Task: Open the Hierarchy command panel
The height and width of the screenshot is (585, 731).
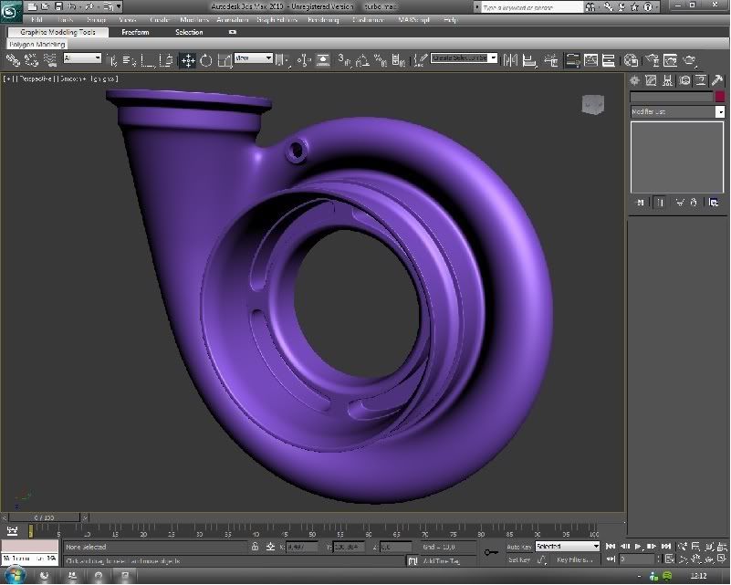Action: 669,80
